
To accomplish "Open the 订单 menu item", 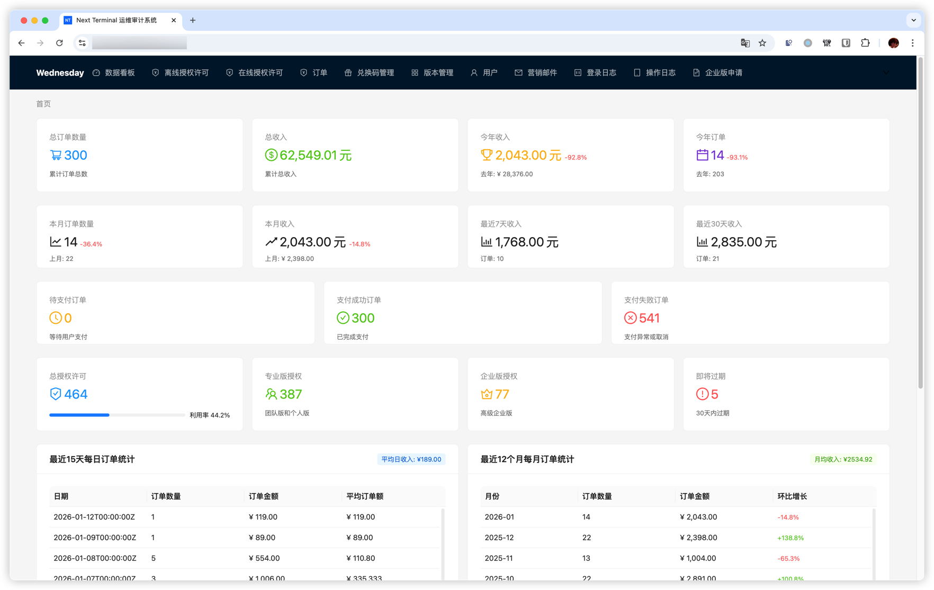I will pyautogui.click(x=314, y=72).
